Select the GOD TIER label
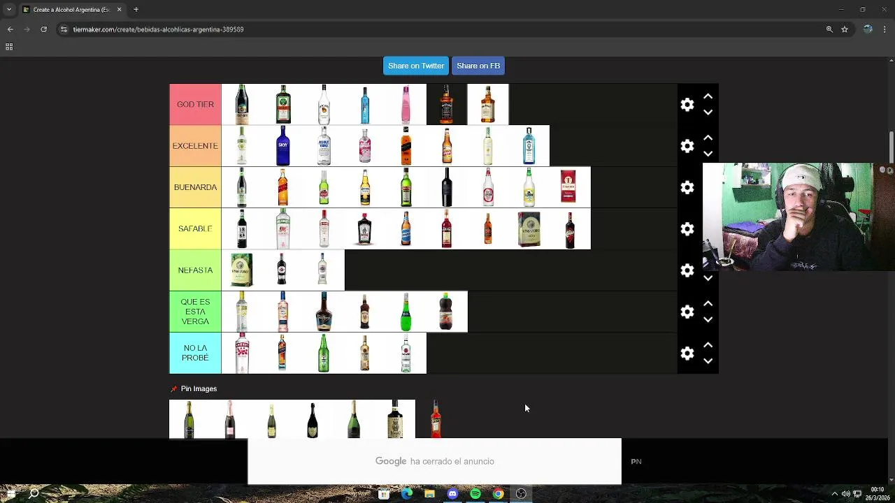 [195, 104]
